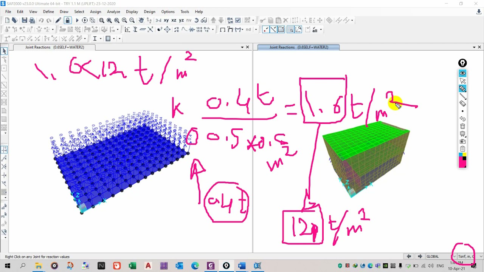The height and width of the screenshot is (272, 484).
Task: Click the right arrow button in status bar
Action: [420, 257]
